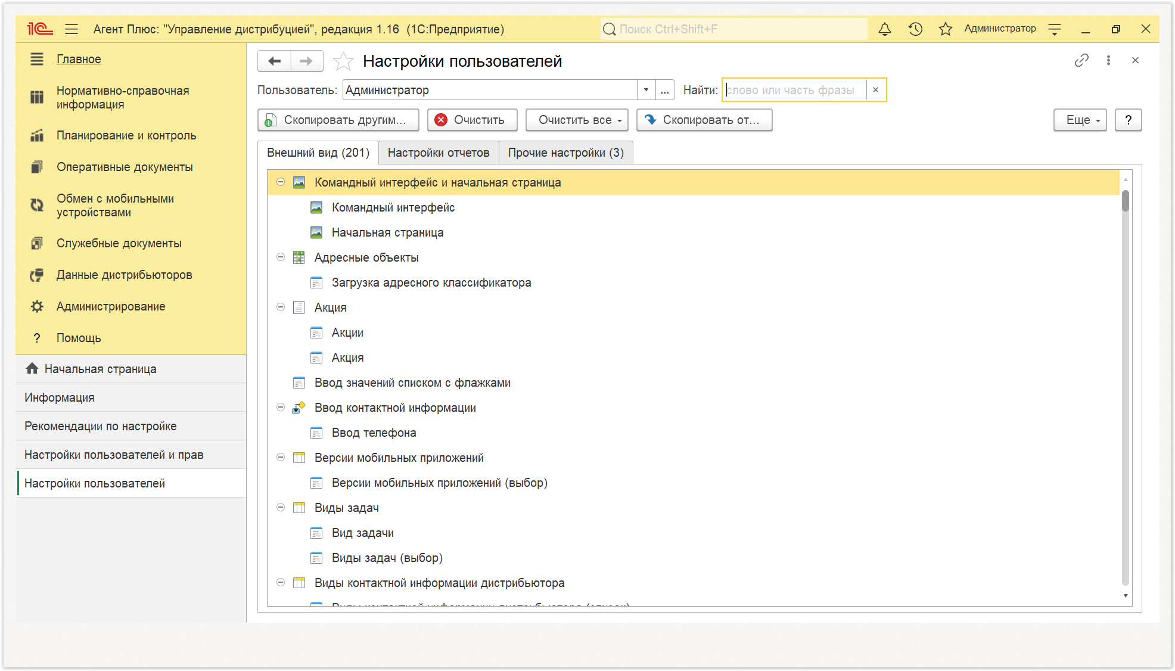Go back with left arrow button
Viewport: 1175px width, 671px height.
point(275,61)
